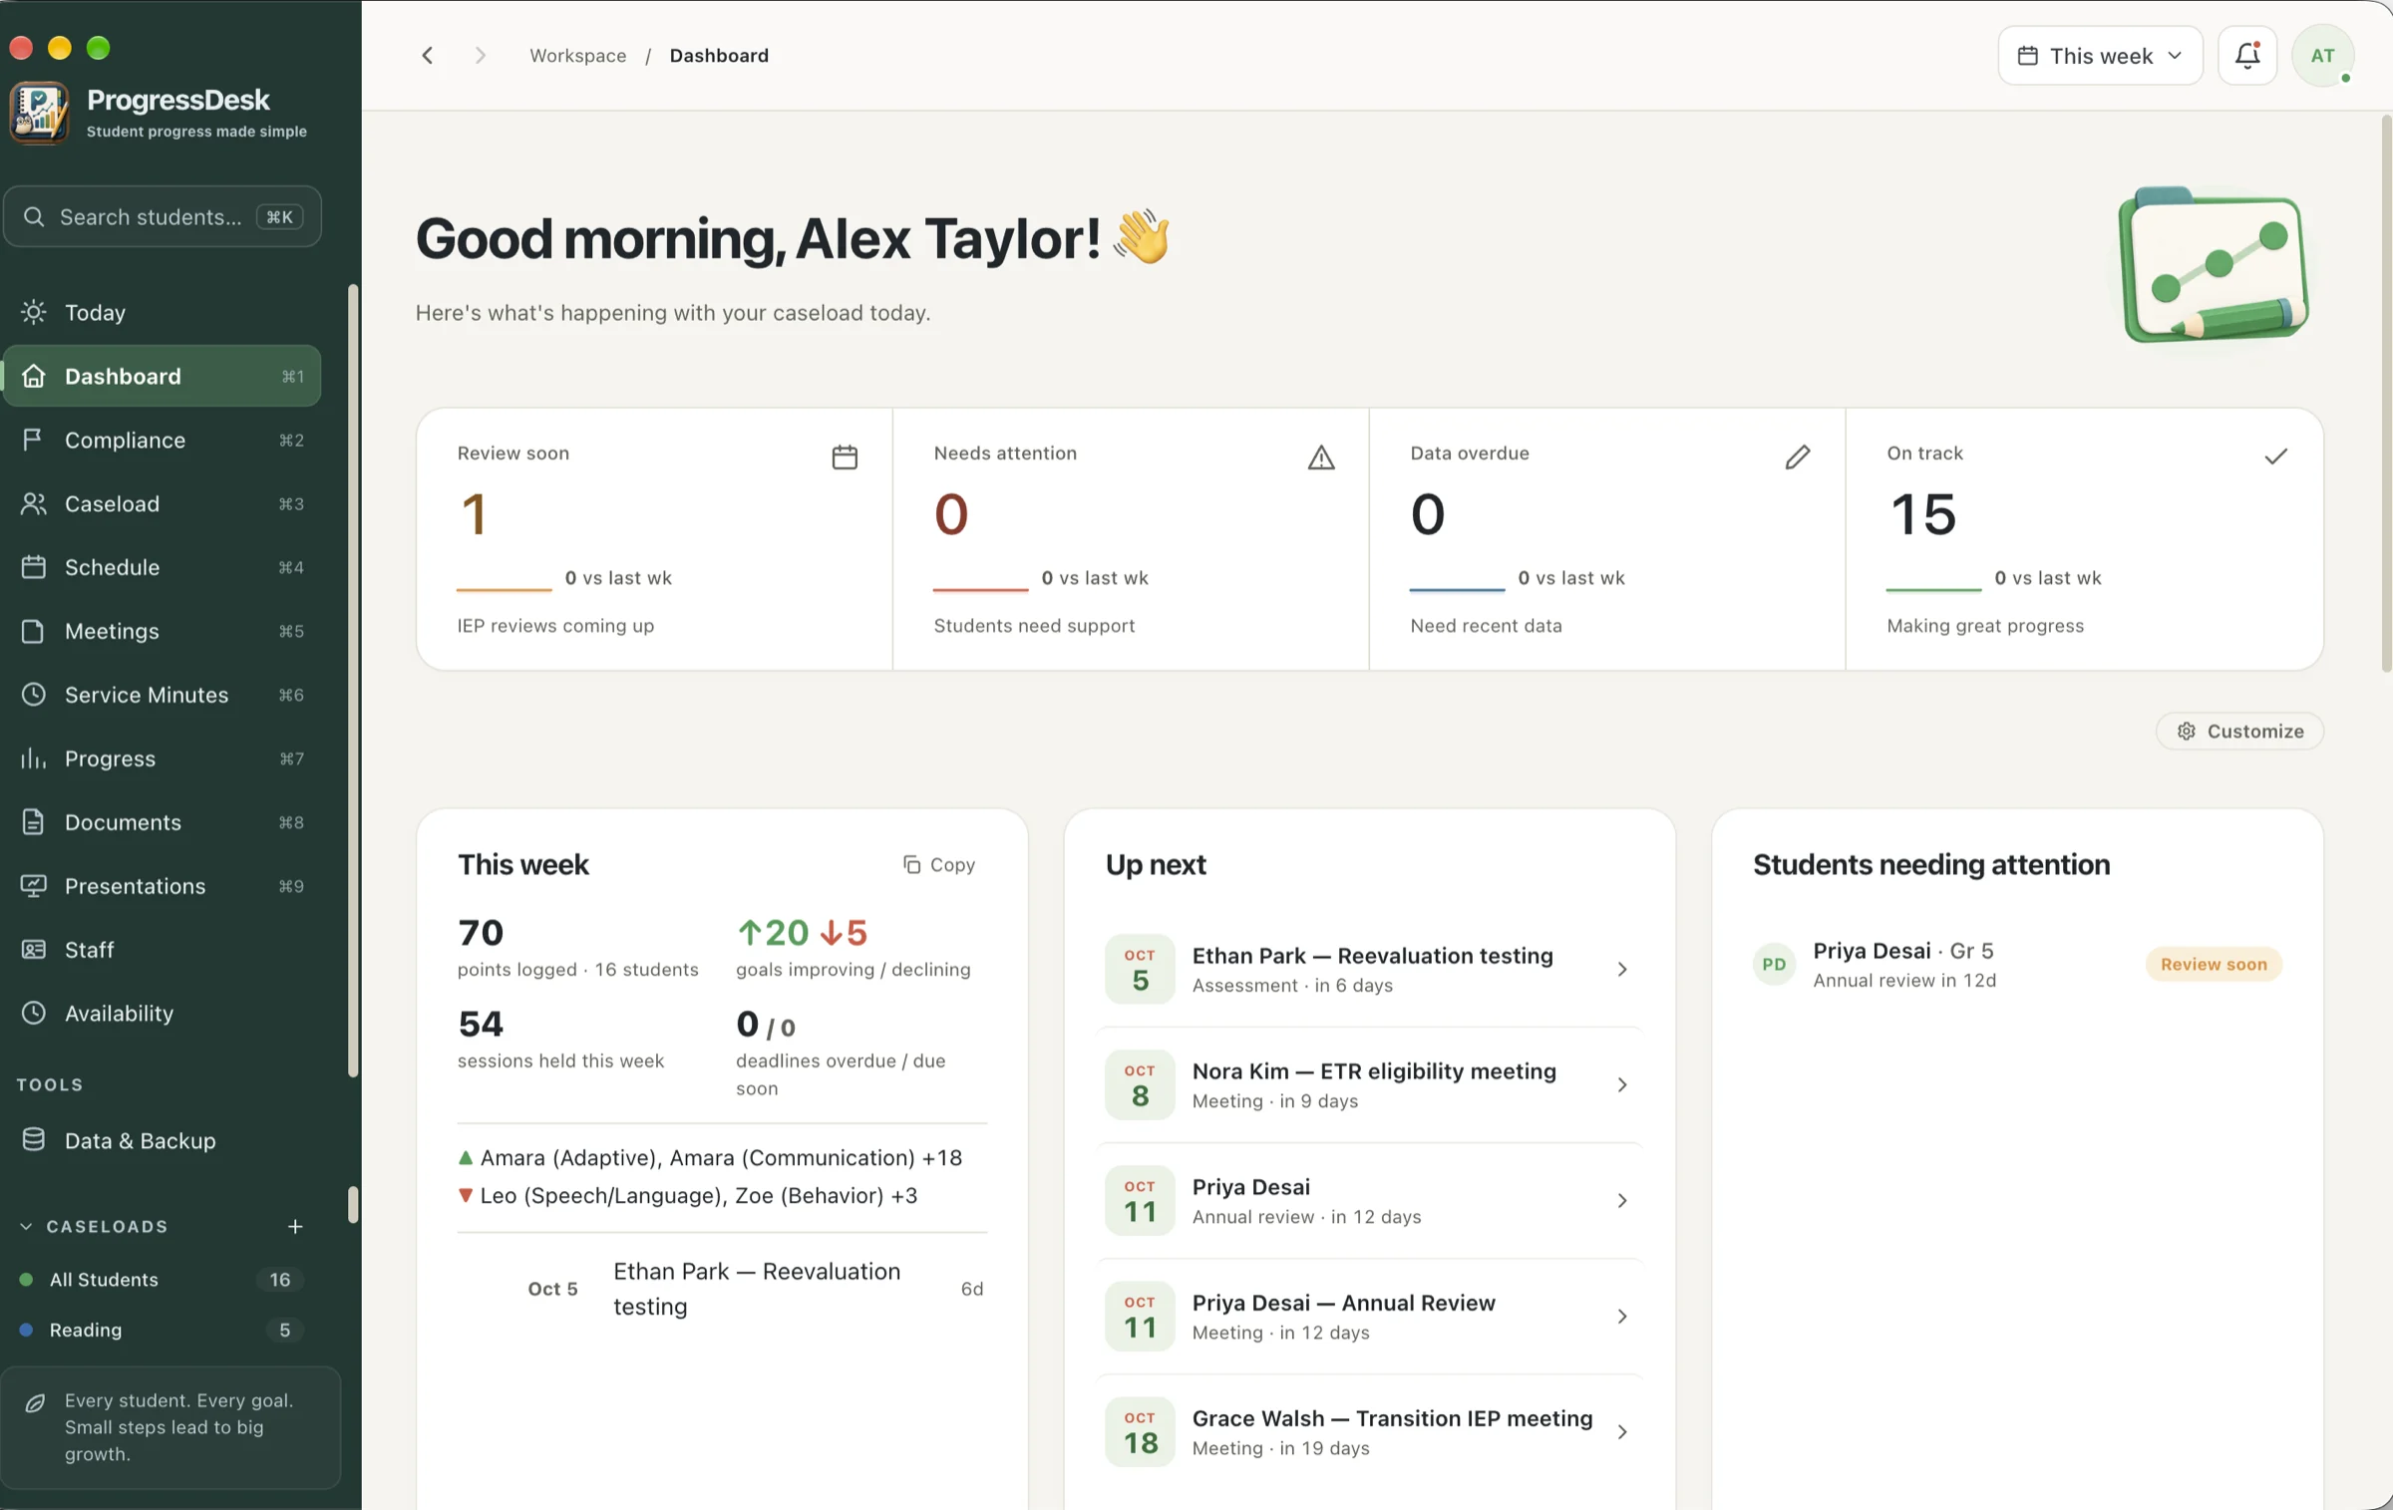Click the chart illustration in the header
This screenshot has height=1510, width=2393.
click(2214, 265)
